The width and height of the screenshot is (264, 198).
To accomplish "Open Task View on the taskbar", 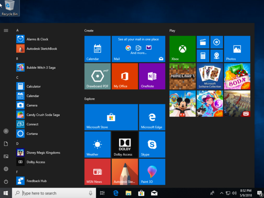I will (102, 193).
